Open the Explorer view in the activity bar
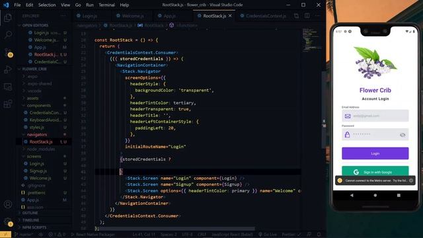 8,18
